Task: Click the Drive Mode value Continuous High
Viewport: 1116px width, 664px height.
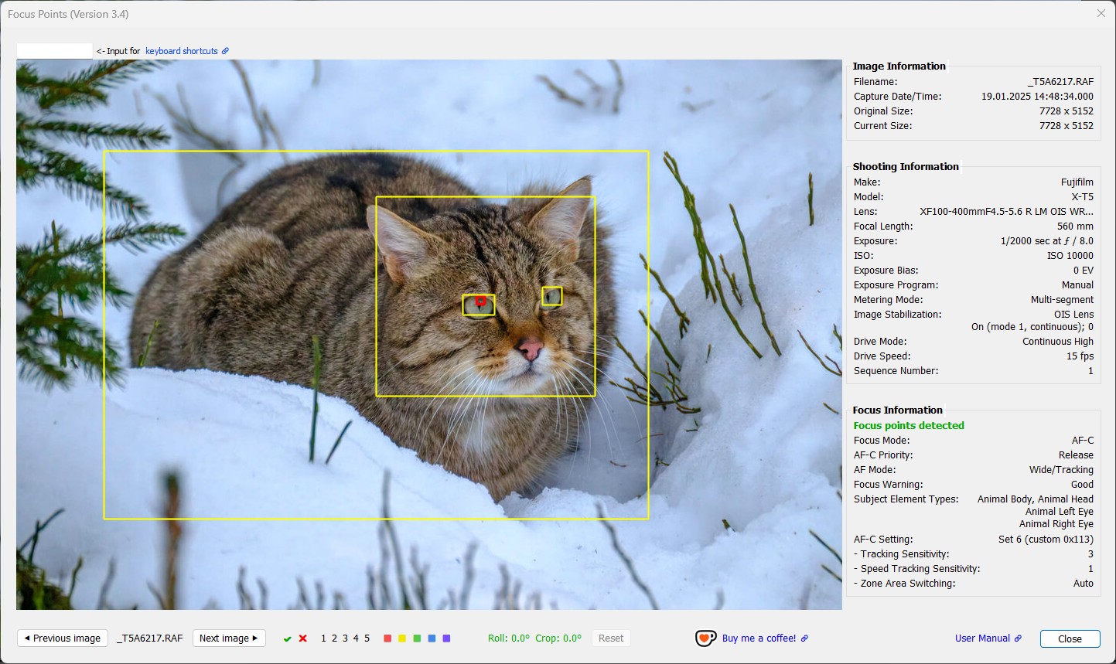Action: pos(1058,342)
